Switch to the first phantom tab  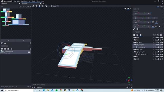pyautogui.click(x=11, y=4)
